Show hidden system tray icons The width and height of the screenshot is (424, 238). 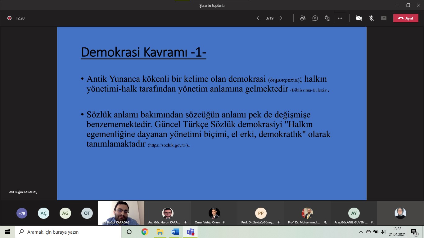[x=361, y=232]
